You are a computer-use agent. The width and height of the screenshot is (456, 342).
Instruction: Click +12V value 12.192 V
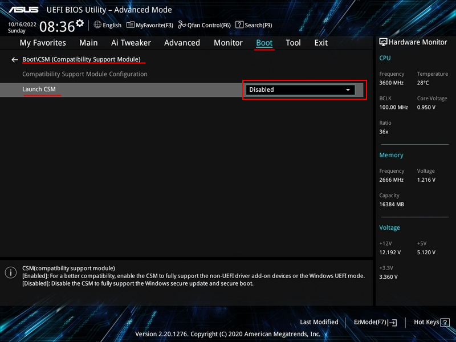(390, 253)
